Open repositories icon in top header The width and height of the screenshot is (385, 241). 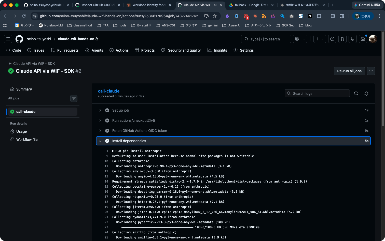click(x=353, y=39)
